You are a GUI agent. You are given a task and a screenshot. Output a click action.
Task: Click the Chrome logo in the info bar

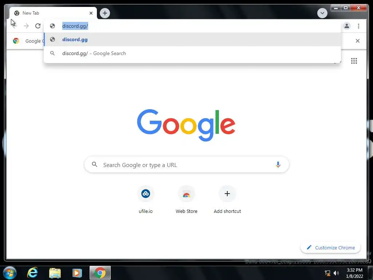[16, 41]
